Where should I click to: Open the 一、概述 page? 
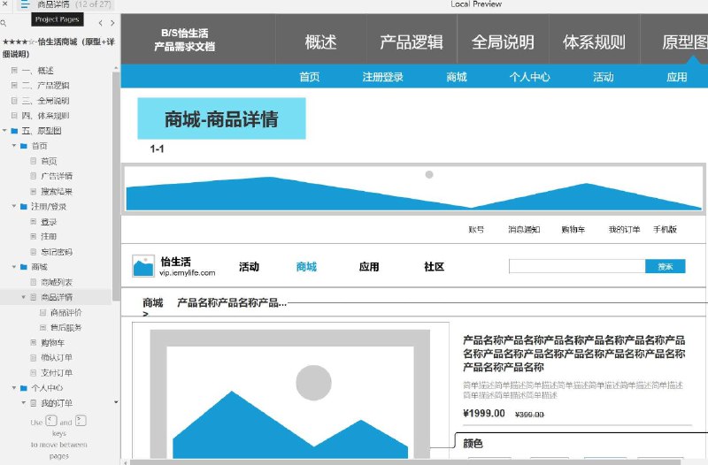(37, 71)
